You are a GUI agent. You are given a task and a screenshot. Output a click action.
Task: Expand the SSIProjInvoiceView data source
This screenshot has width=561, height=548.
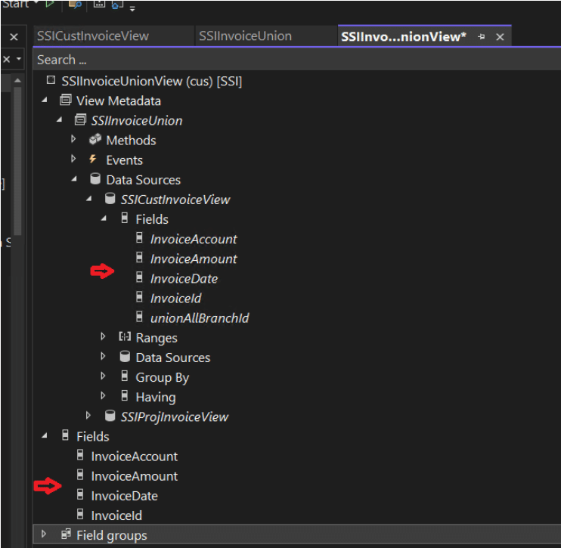coord(88,416)
